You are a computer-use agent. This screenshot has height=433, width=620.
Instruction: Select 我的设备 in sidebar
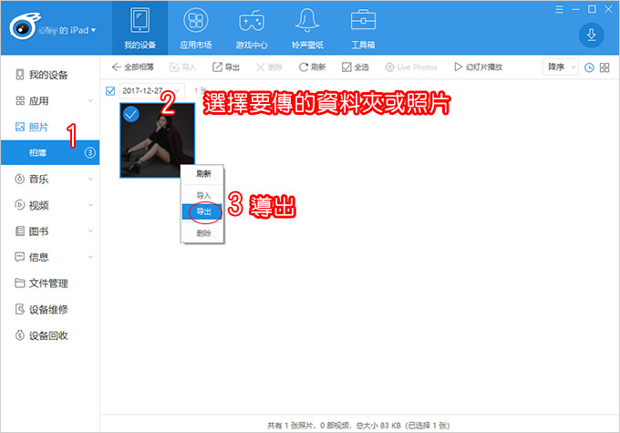(48, 75)
